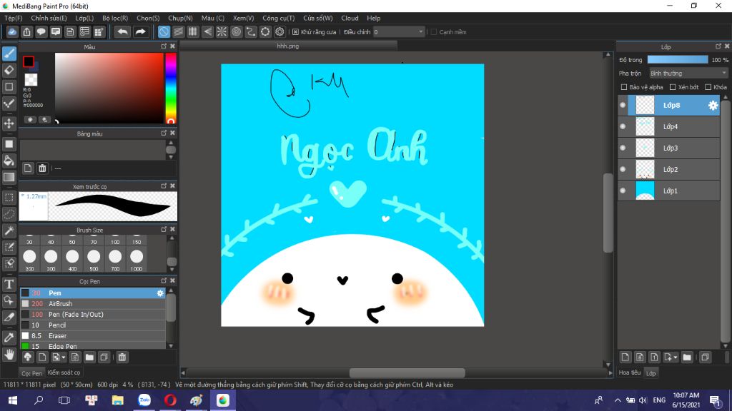Open add-brush dropdown arrow in brush panel
Image resolution: width=732 pixels, height=411 pixels.
64,358
